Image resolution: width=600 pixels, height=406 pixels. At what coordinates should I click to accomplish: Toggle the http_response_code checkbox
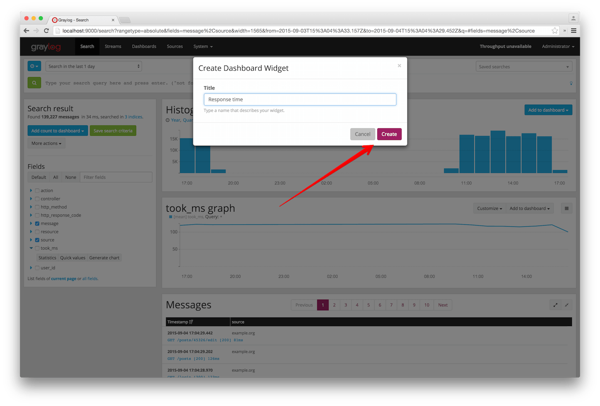[x=37, y=215]
